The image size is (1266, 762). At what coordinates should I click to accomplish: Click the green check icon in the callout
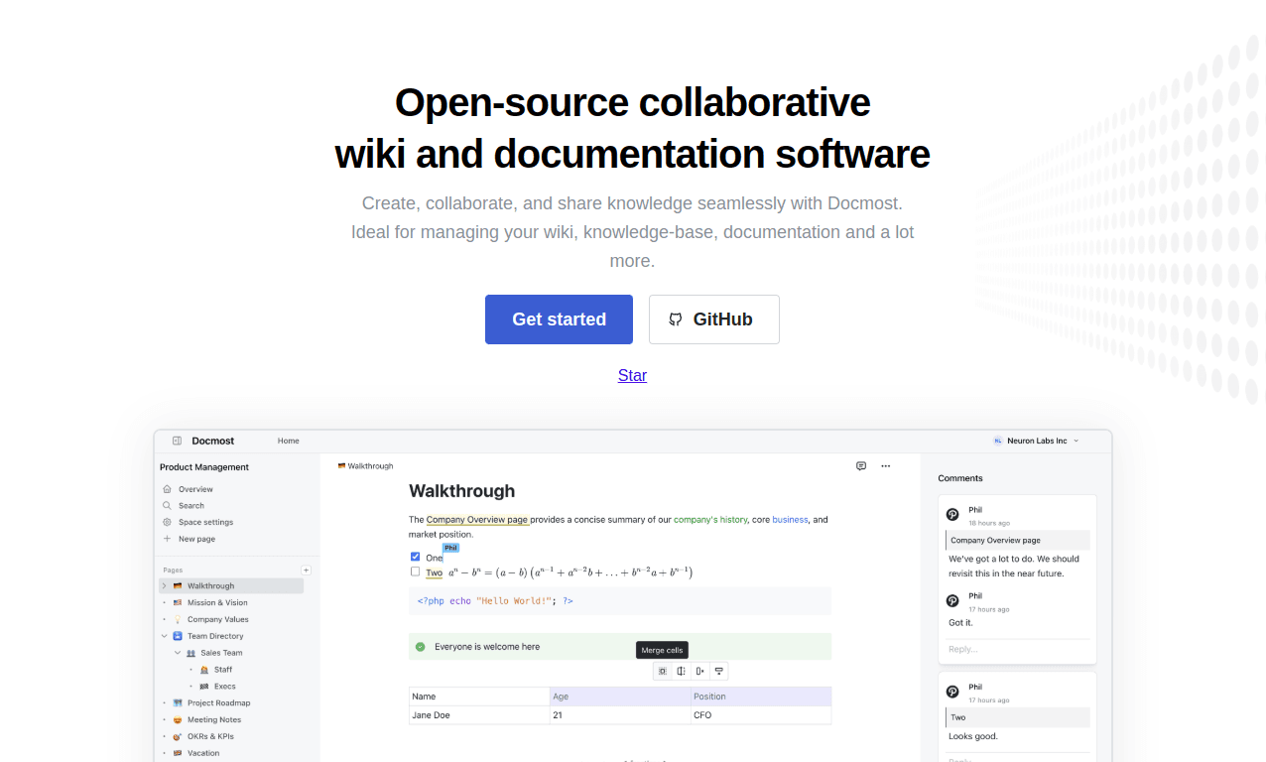click(420, 647)
